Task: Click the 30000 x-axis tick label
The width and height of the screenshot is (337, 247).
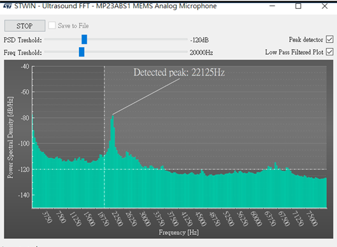Action: tap(145, 218)
